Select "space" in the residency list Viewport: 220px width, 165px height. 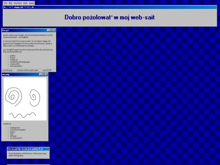tap(13, 132)
